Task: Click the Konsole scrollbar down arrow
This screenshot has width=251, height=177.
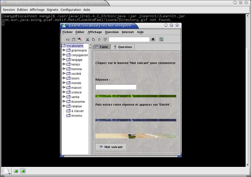Action: pyautogui.click(x=247, y=165)
